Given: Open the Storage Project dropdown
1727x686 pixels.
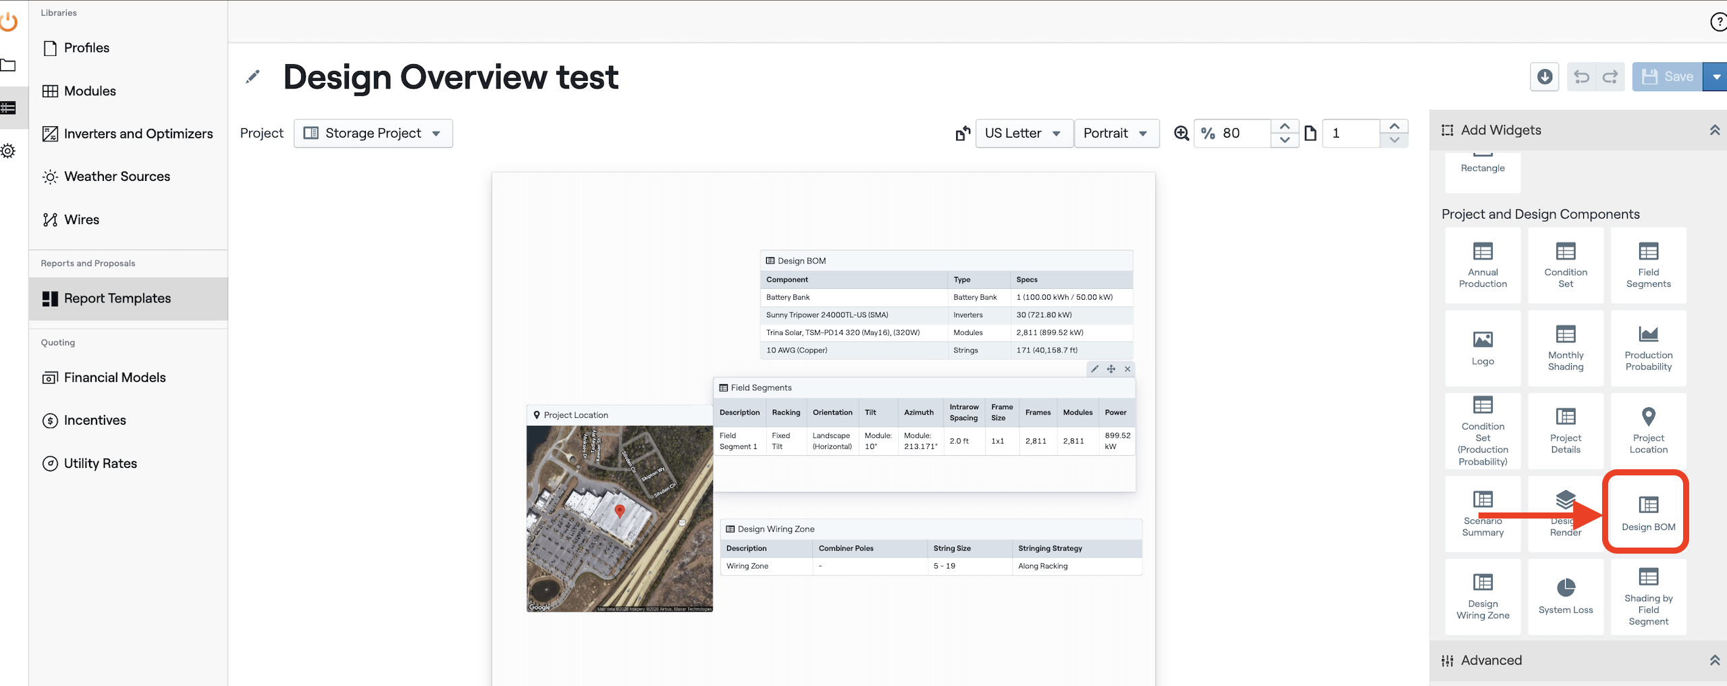Looking at the screenshot, I should click(373, 134).
